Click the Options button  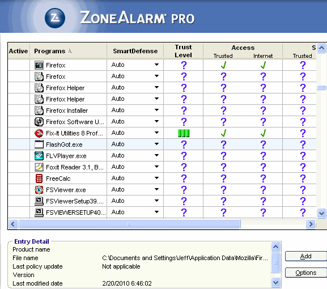tap(305, 273)
